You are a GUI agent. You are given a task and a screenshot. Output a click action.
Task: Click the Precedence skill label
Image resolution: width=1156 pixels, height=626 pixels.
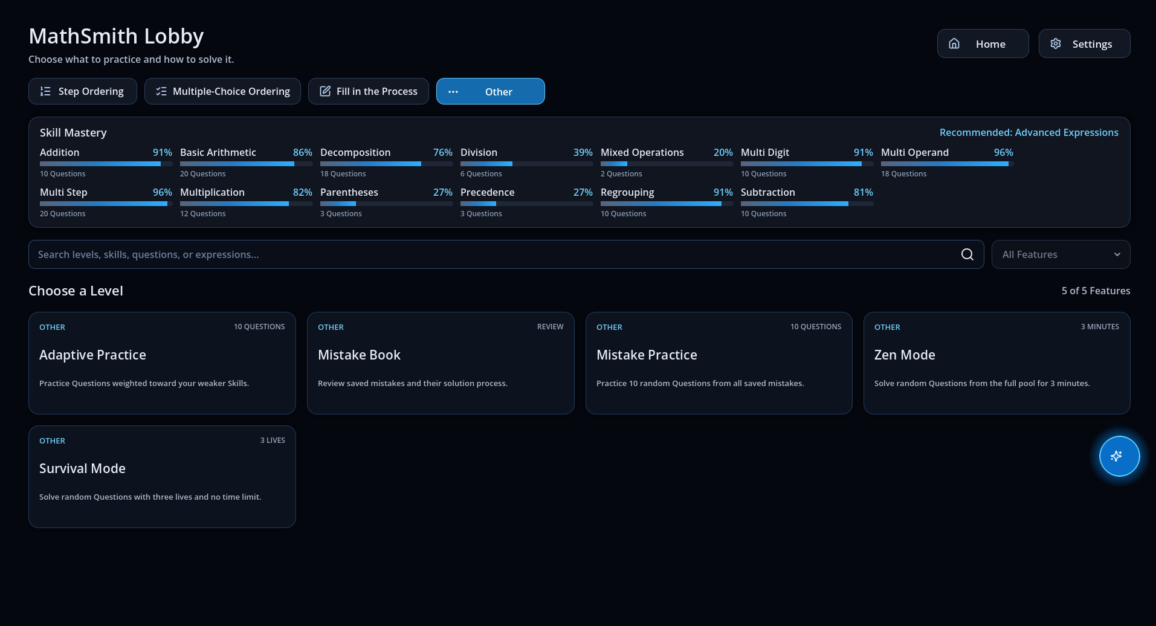pos(488,192)
